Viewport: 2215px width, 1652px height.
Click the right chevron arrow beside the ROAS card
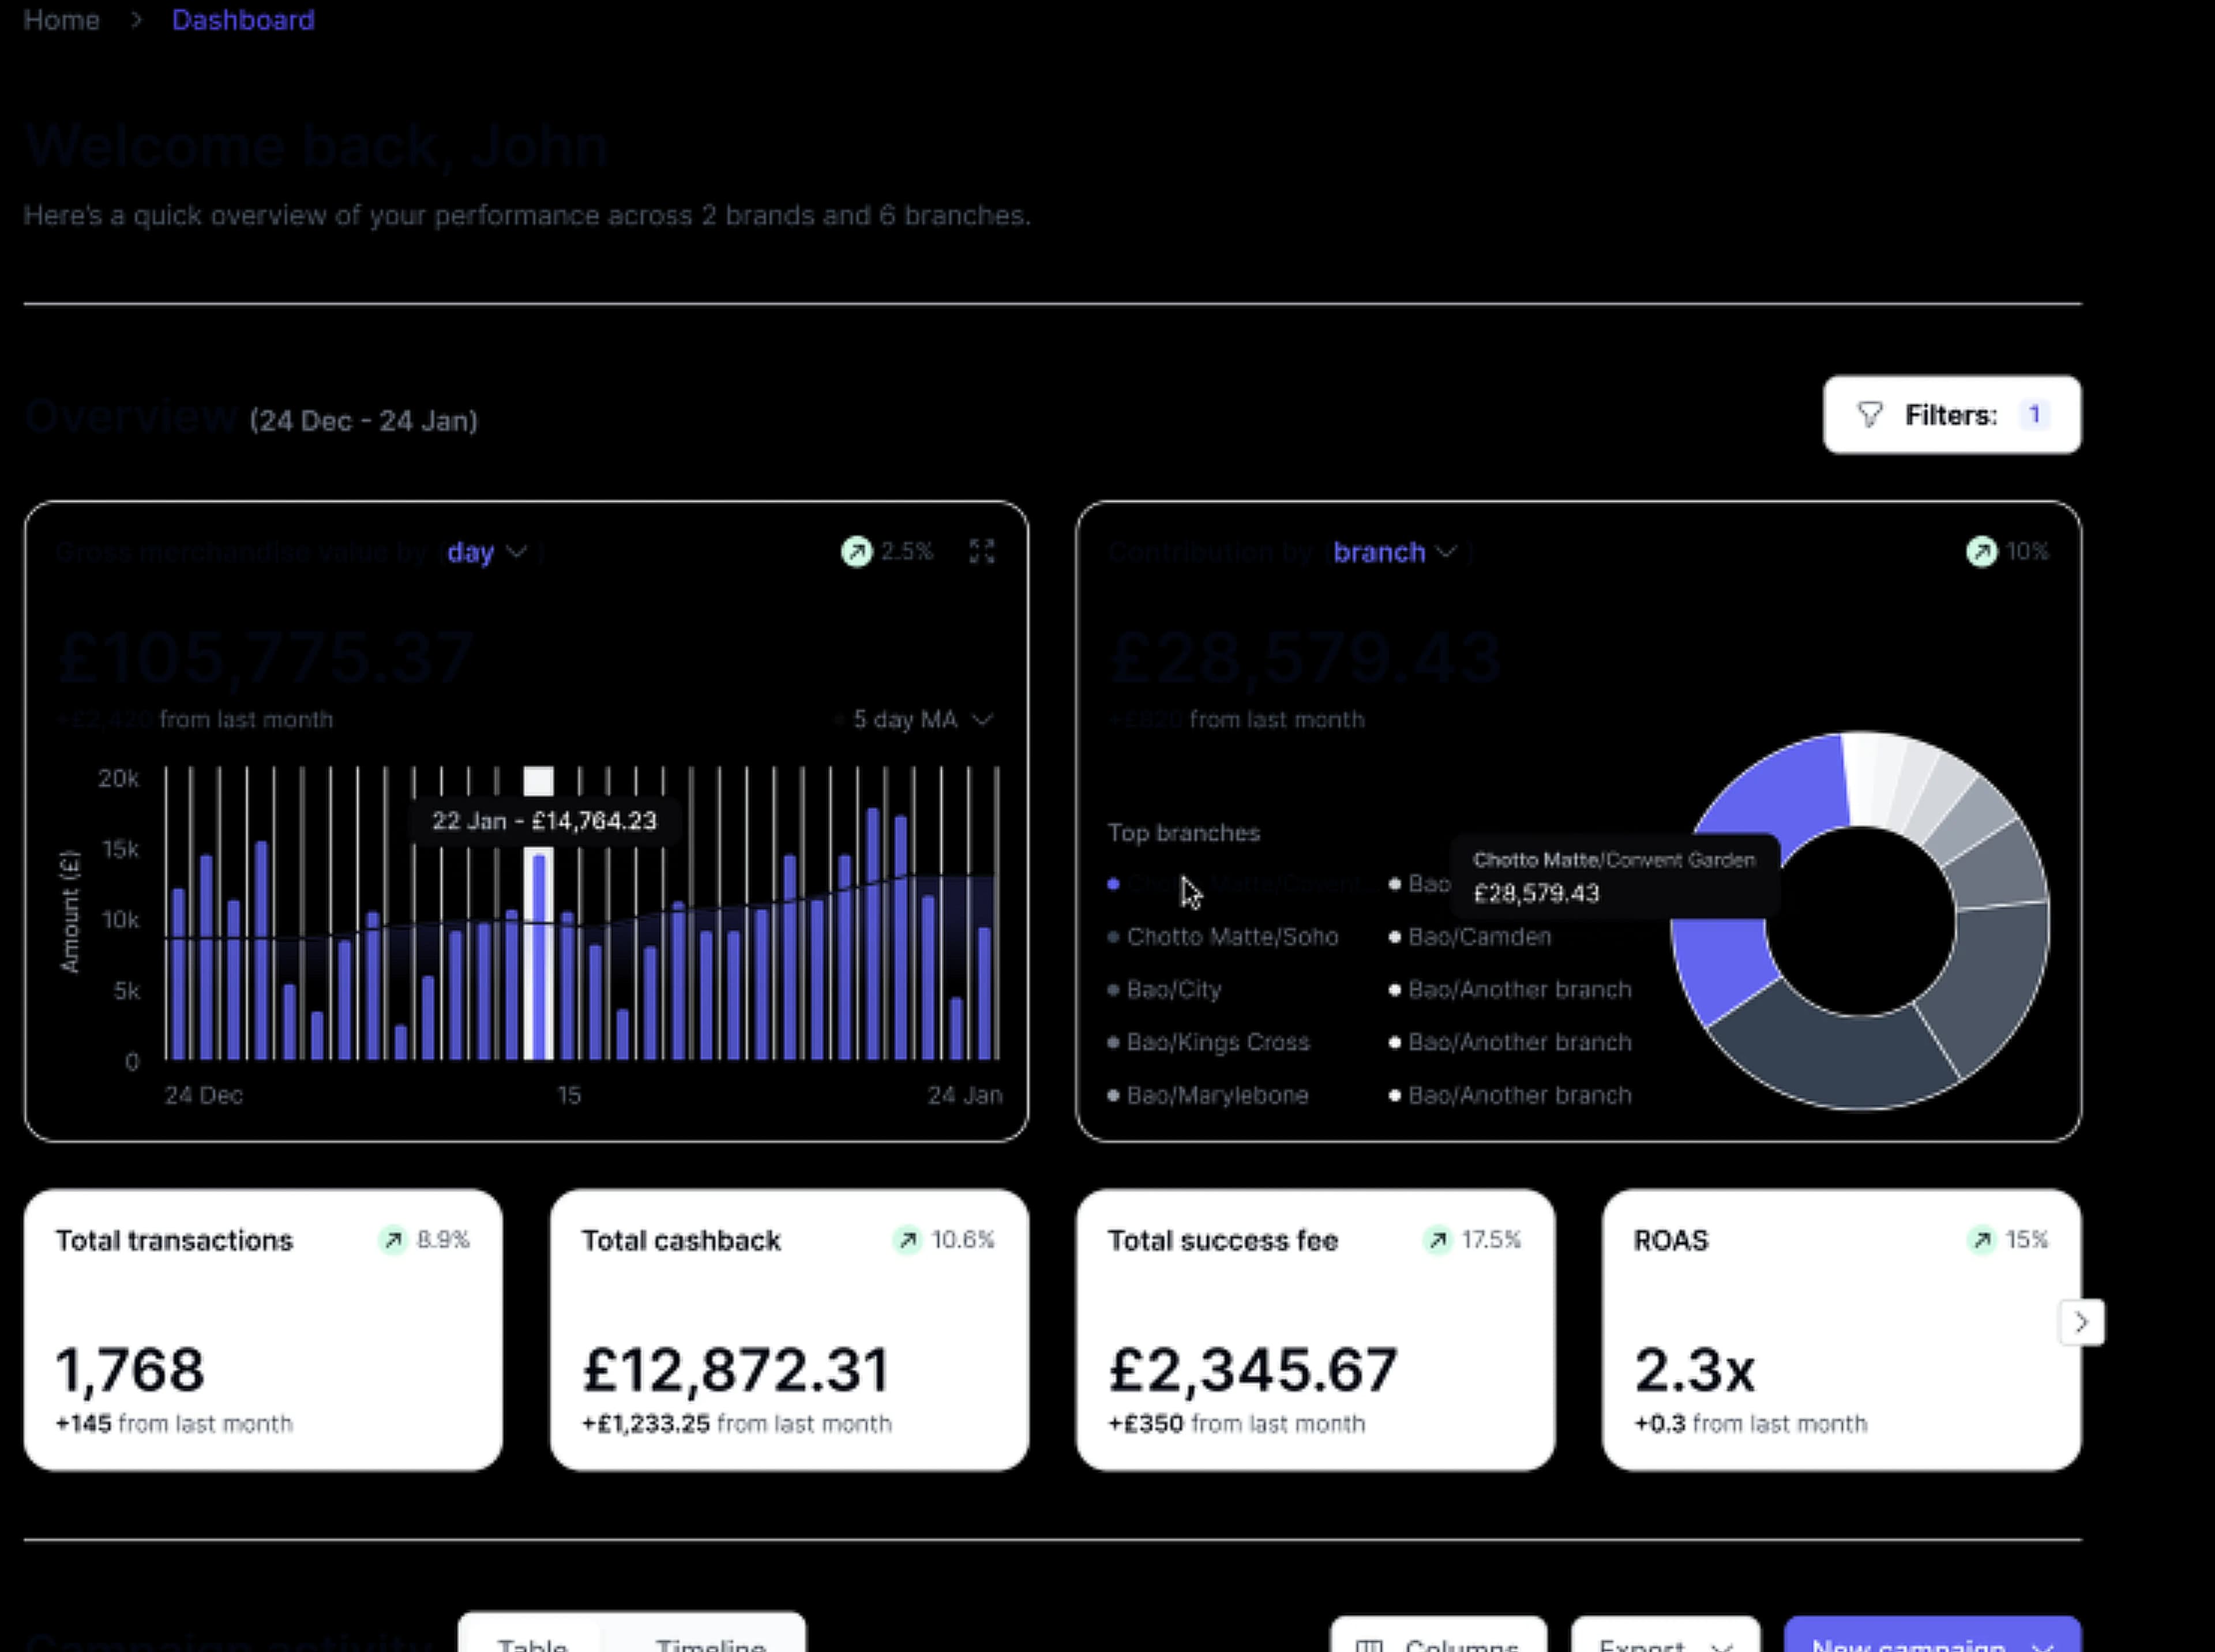(2082, 1322)
